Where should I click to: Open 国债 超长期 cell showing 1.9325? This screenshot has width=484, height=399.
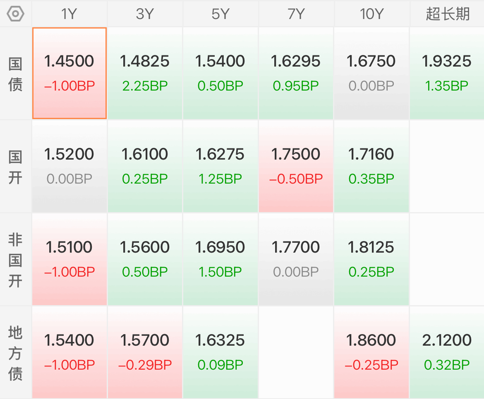click(447, 74)
